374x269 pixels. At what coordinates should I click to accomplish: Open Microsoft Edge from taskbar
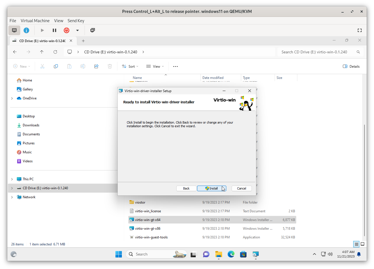(x=231, y=254)
